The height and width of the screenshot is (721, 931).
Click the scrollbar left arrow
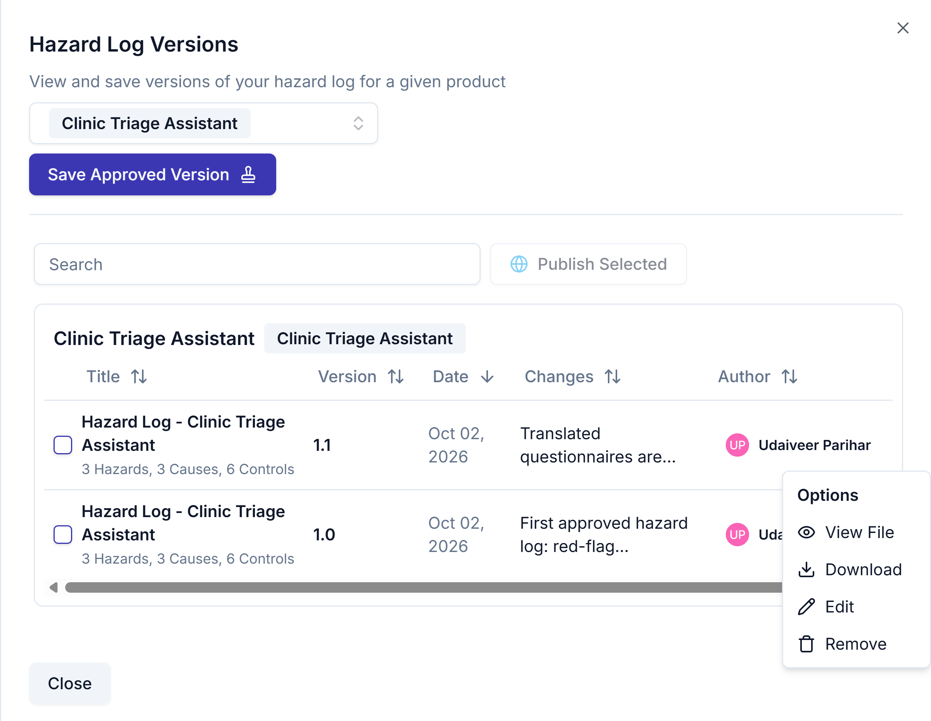point(53,588)
